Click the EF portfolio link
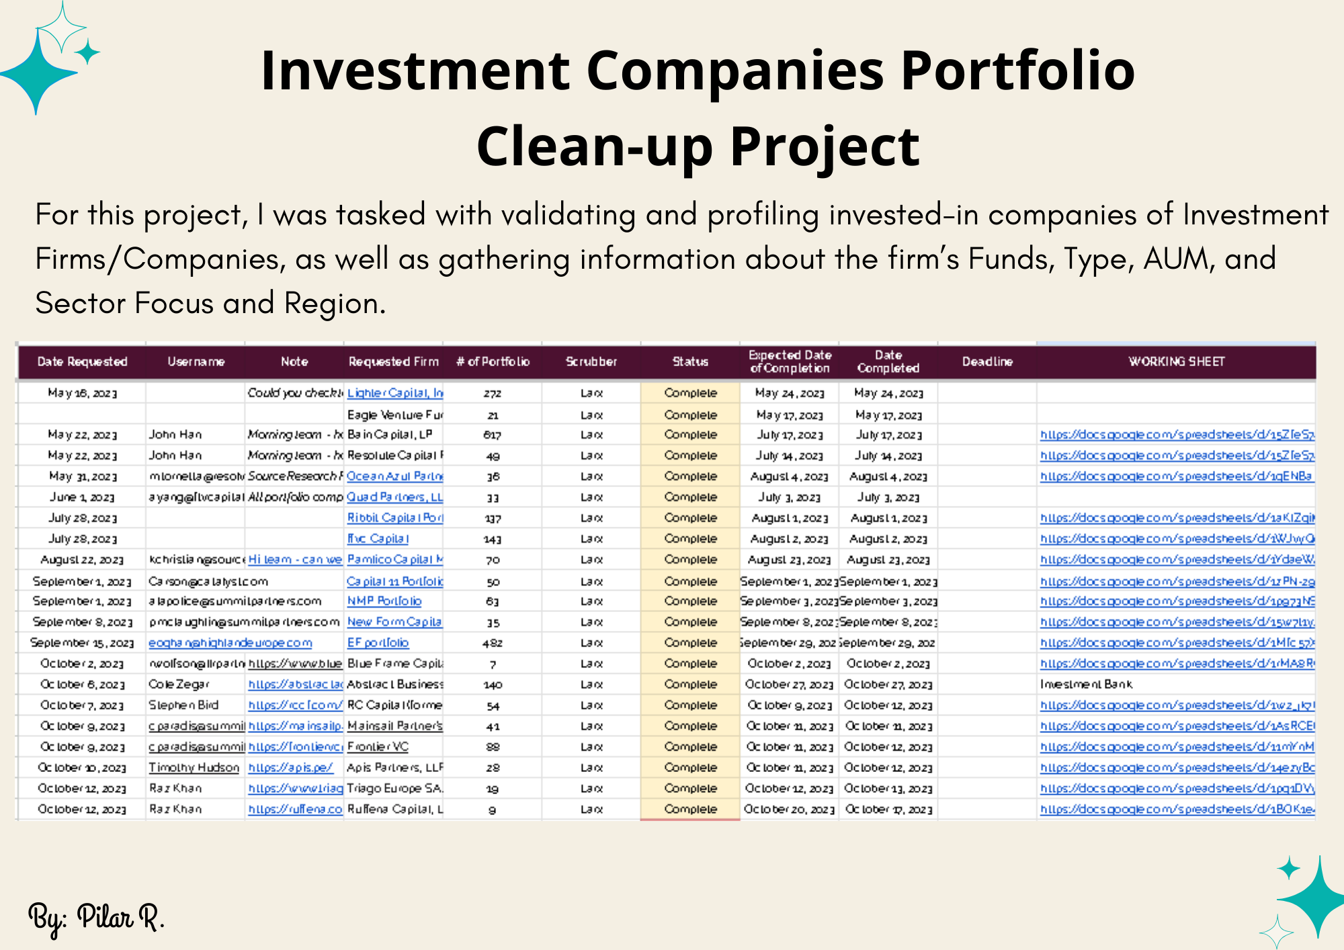Image resolution: width=1344 pixels, height=950 pixels. [x=378, y=643]
